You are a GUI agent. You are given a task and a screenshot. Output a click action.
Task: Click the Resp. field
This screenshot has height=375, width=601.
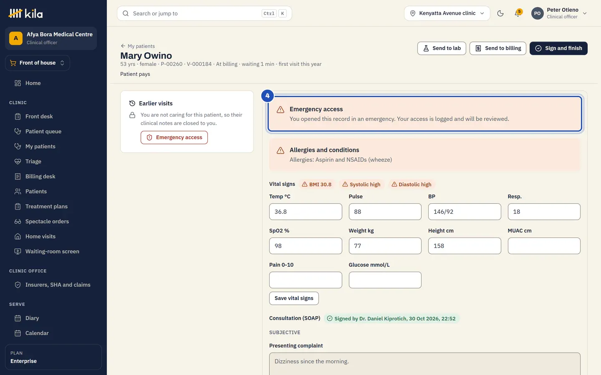(544, 212)
